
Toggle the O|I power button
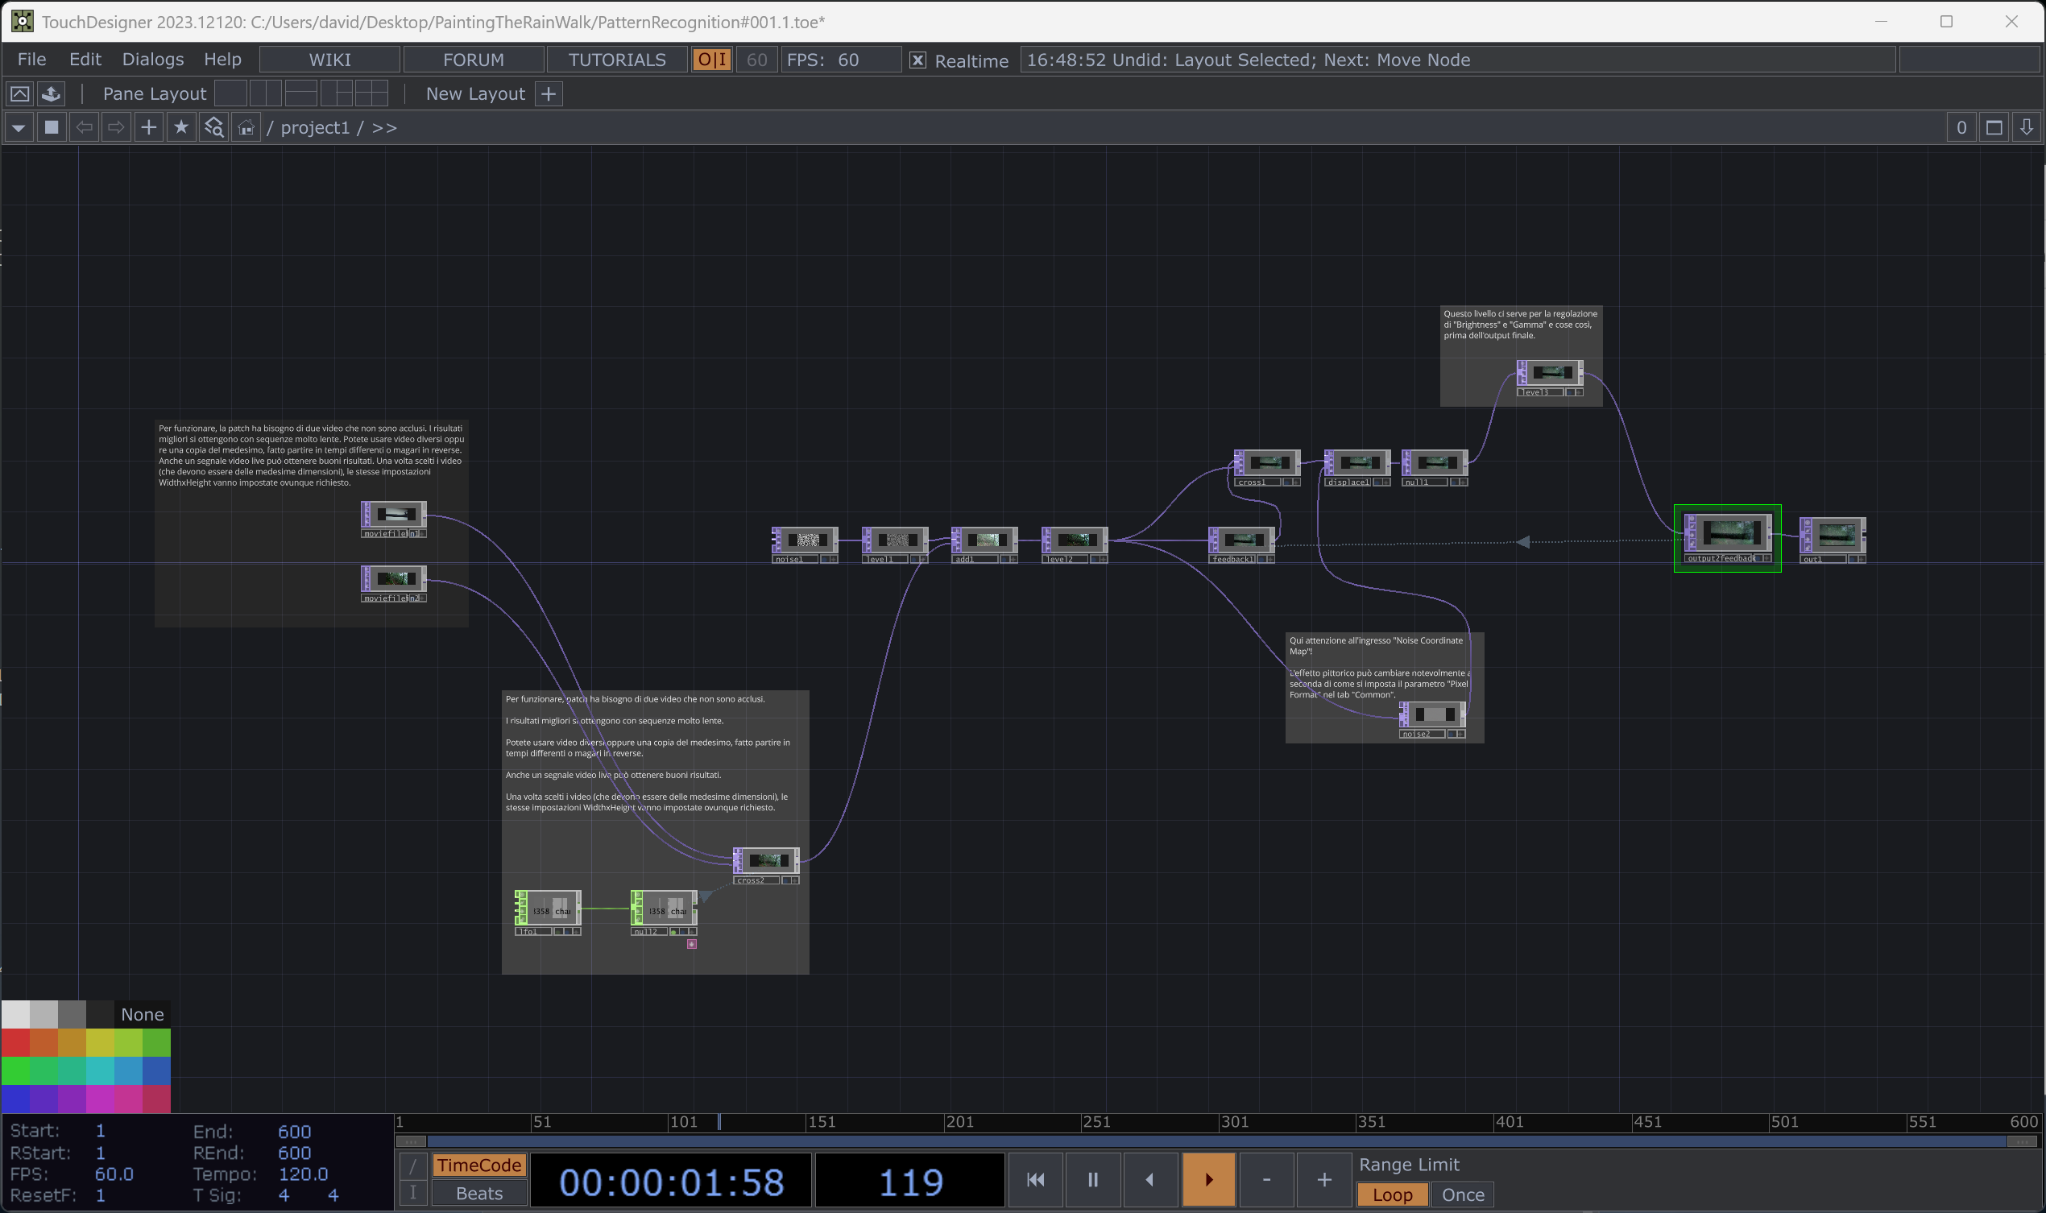(x=711, y=60)
